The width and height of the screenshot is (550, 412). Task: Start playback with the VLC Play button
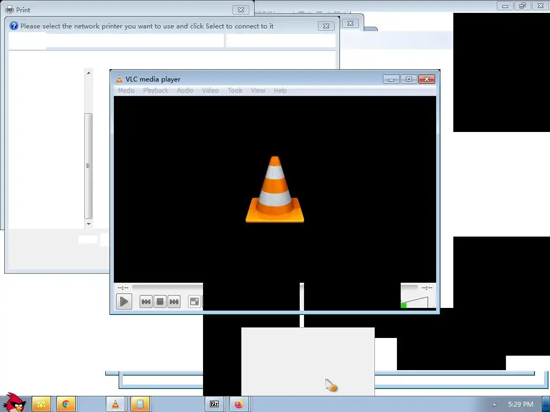[124, 301]
